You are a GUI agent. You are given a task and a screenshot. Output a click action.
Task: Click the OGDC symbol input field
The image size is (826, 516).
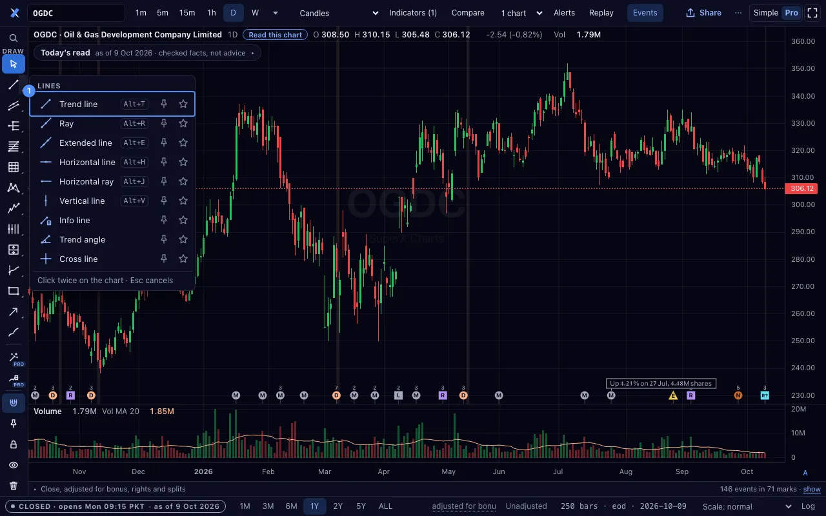(x=77, y=13)
